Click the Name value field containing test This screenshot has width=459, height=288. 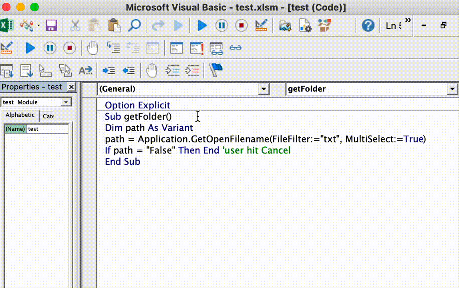47,129
